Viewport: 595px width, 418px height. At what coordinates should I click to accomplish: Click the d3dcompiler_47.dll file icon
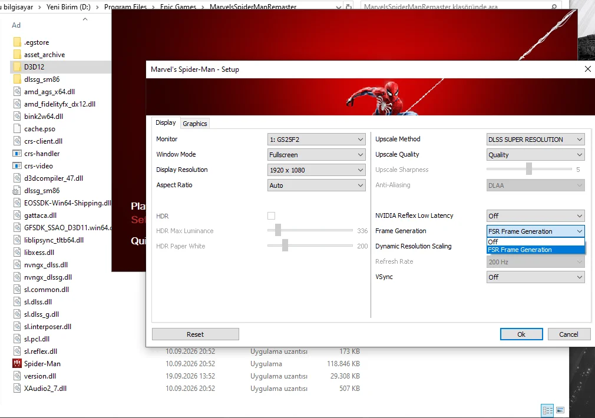tap(17, 178)
